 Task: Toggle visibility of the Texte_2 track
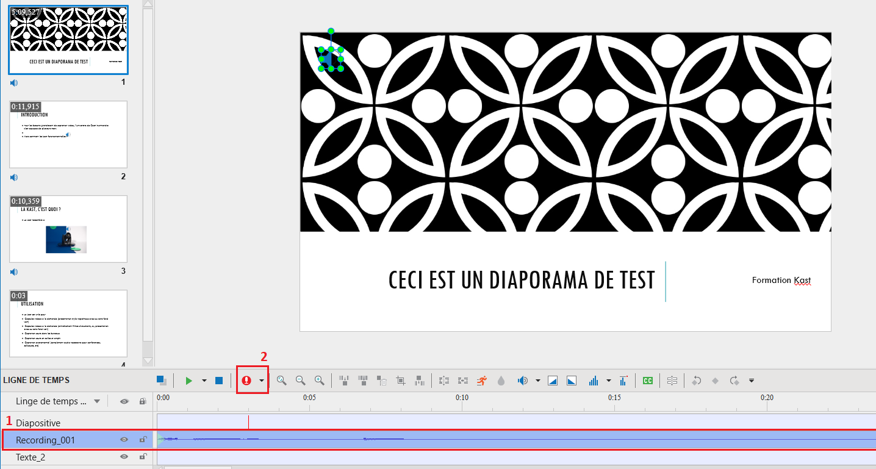124,457
